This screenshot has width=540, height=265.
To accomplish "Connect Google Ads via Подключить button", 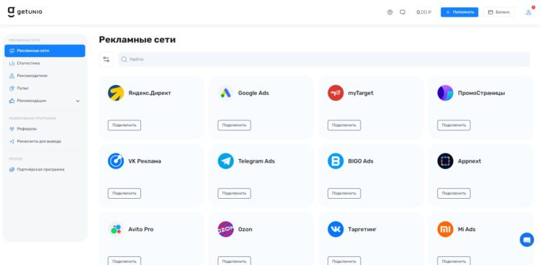I will tap(234, 125).
